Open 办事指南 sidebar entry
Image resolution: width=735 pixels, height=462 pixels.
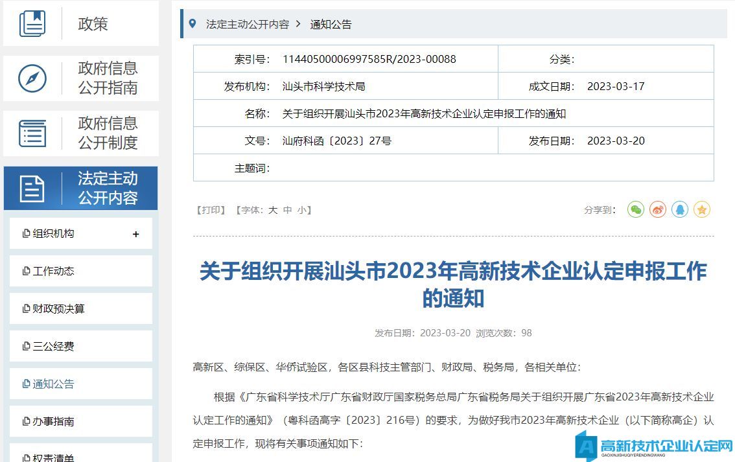[x=53, y=422]
